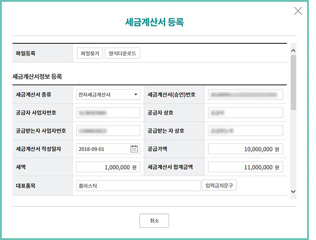Click the 파일찾기 button
The width and height of the screenshot is (316, 240).
(90, 54)
